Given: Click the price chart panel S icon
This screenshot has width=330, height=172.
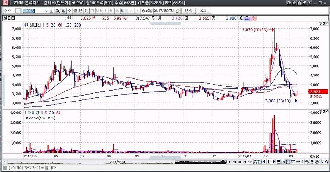Looking at the screenshot, I should 320,23.
